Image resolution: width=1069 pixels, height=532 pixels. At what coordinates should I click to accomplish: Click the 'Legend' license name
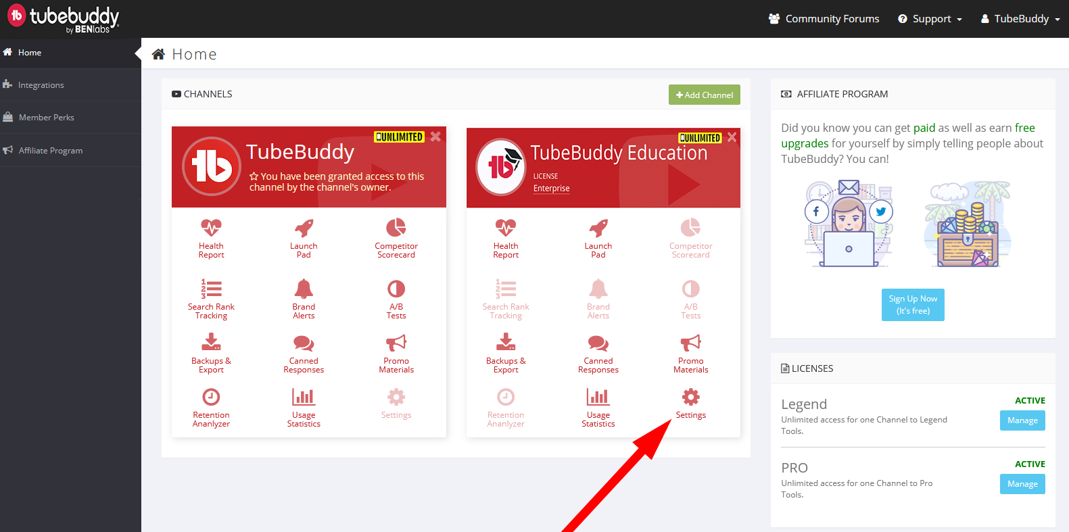click(x=804, y=404)
